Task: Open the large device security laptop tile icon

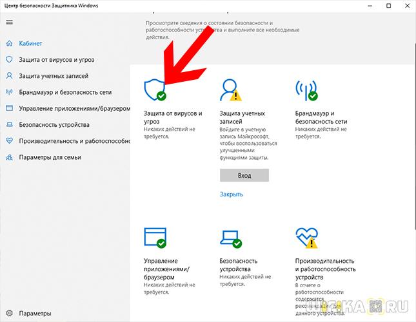Action: click(x=231, y=238)
